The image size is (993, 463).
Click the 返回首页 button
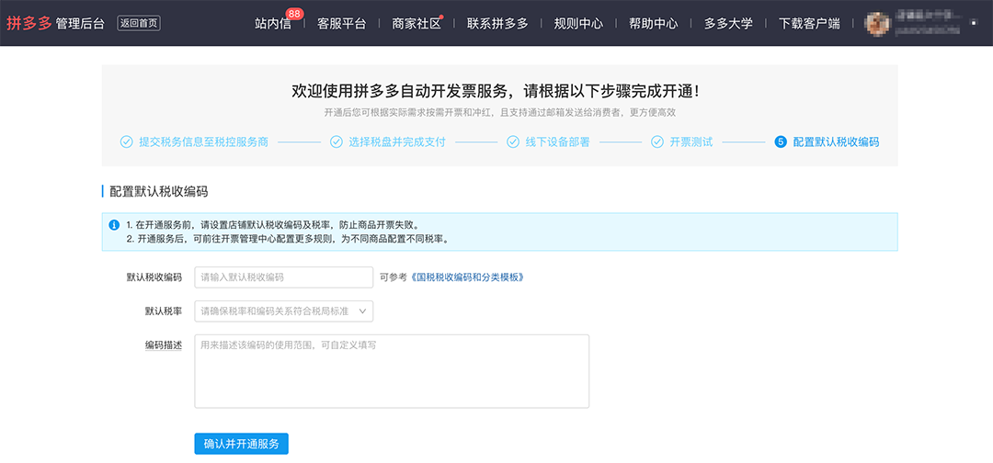[139, 23]
